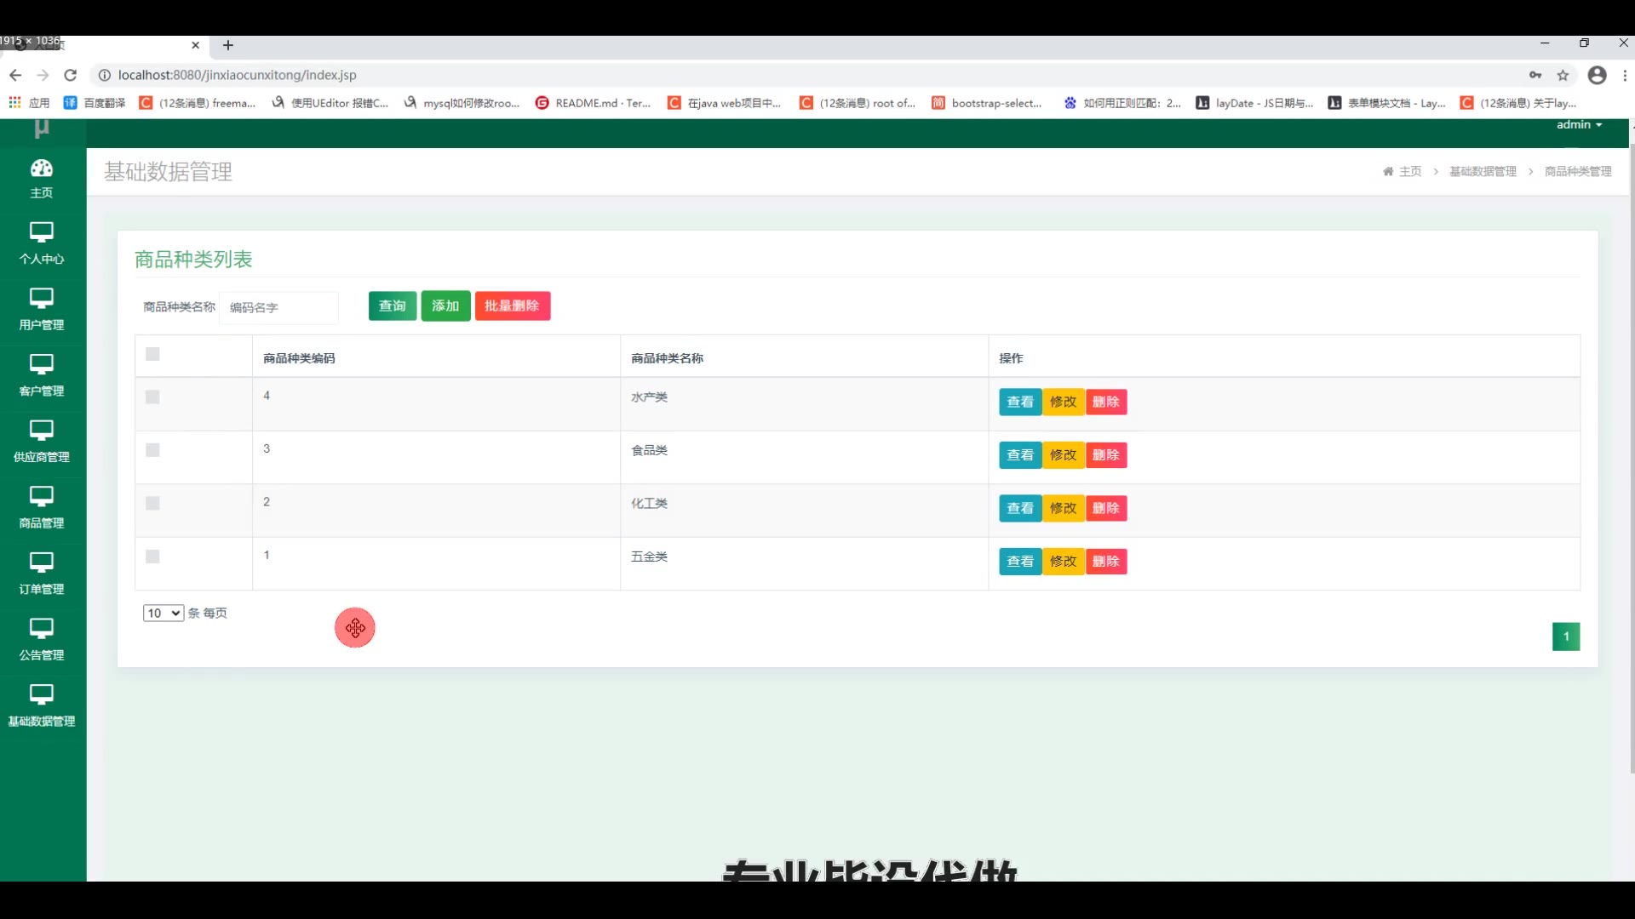Open 主页 dashboard icon in sidebar
1635x919 pixels.
click(41, 168)
